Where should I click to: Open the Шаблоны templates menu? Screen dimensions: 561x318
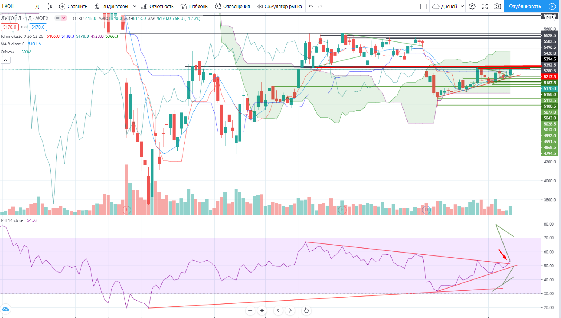pos(195,6)
